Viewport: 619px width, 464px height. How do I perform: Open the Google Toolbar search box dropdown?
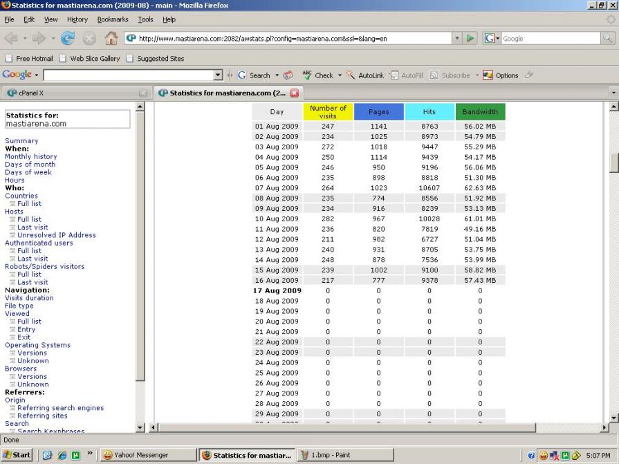(x=219, y=75)
